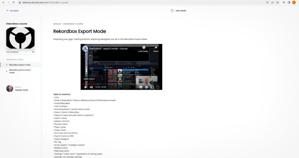The width and height of the screenshot is (299, 158).
Task: Play the Rekordbox export mode video
Action: pos(85,87)
